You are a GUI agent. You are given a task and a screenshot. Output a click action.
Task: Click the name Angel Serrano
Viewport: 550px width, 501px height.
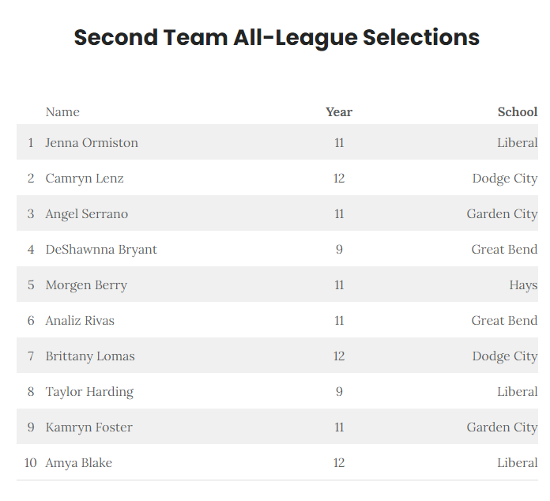coord(87,213)
